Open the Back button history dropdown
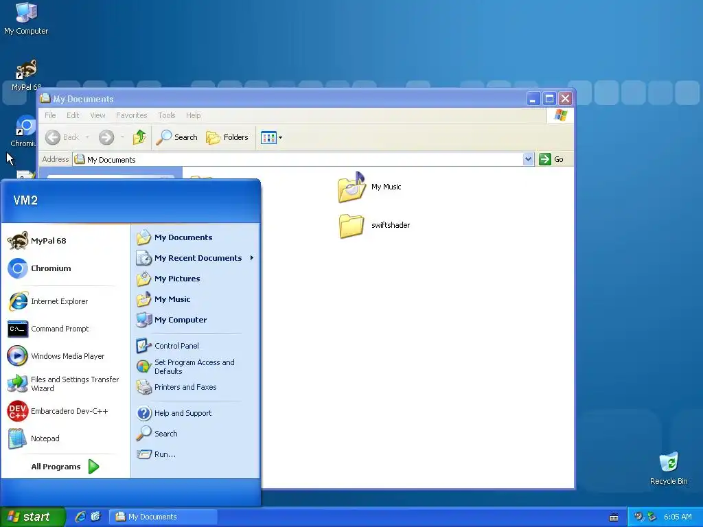The width and height of the screenshot is (703, 527). 87,137
